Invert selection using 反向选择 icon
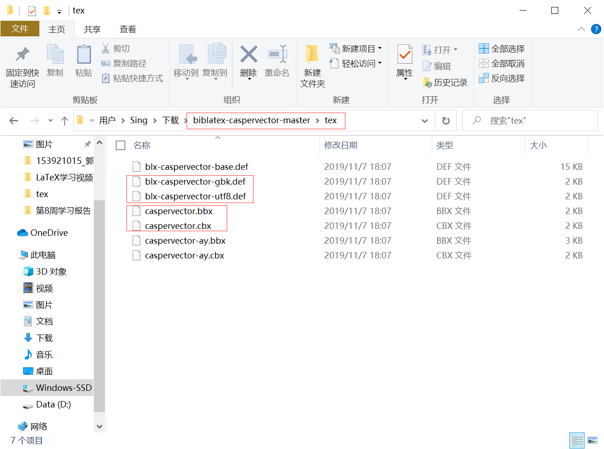Viewport: 604px width, 449px height. coord(502,78)
